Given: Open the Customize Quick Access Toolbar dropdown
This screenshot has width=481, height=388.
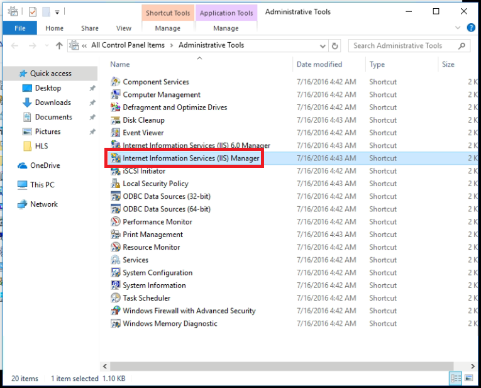Looking at the screenshot, I should point(57,13).
